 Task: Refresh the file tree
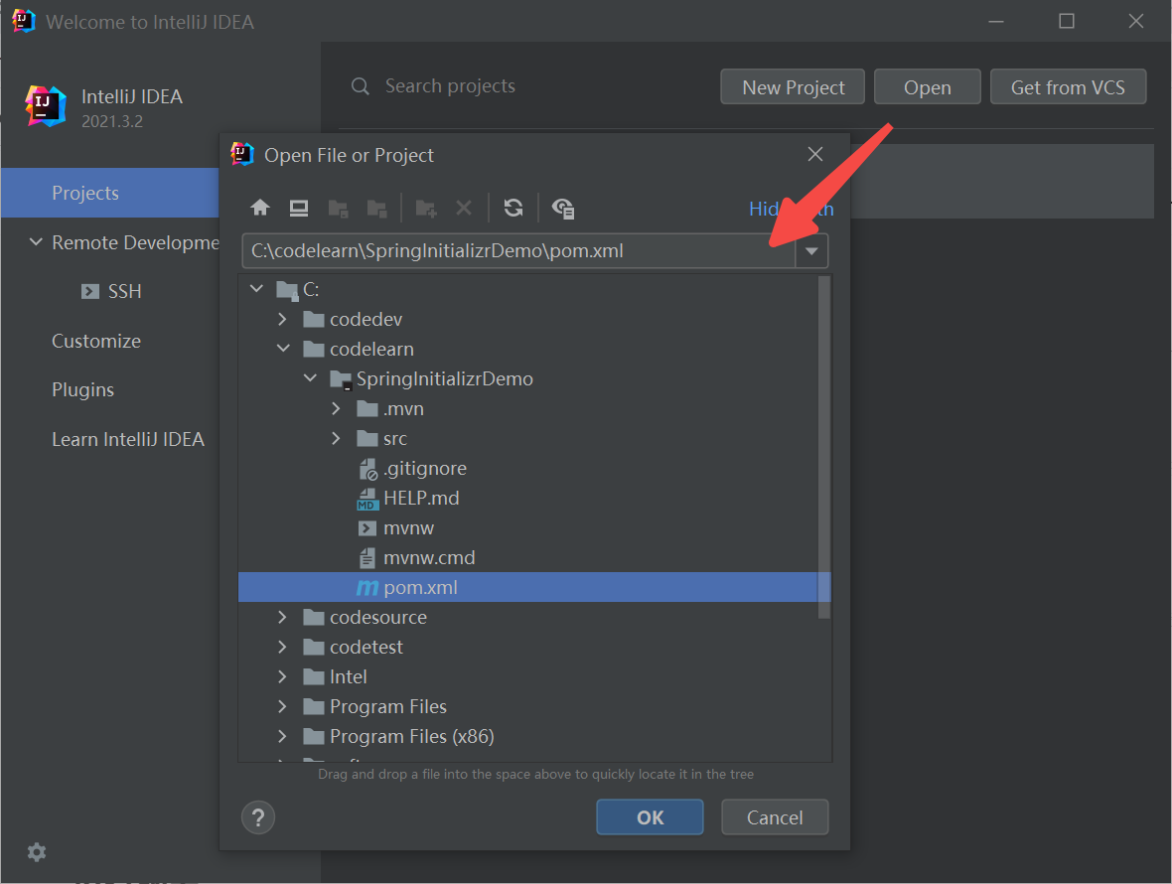pyautogui.click(x=513, y=208)
